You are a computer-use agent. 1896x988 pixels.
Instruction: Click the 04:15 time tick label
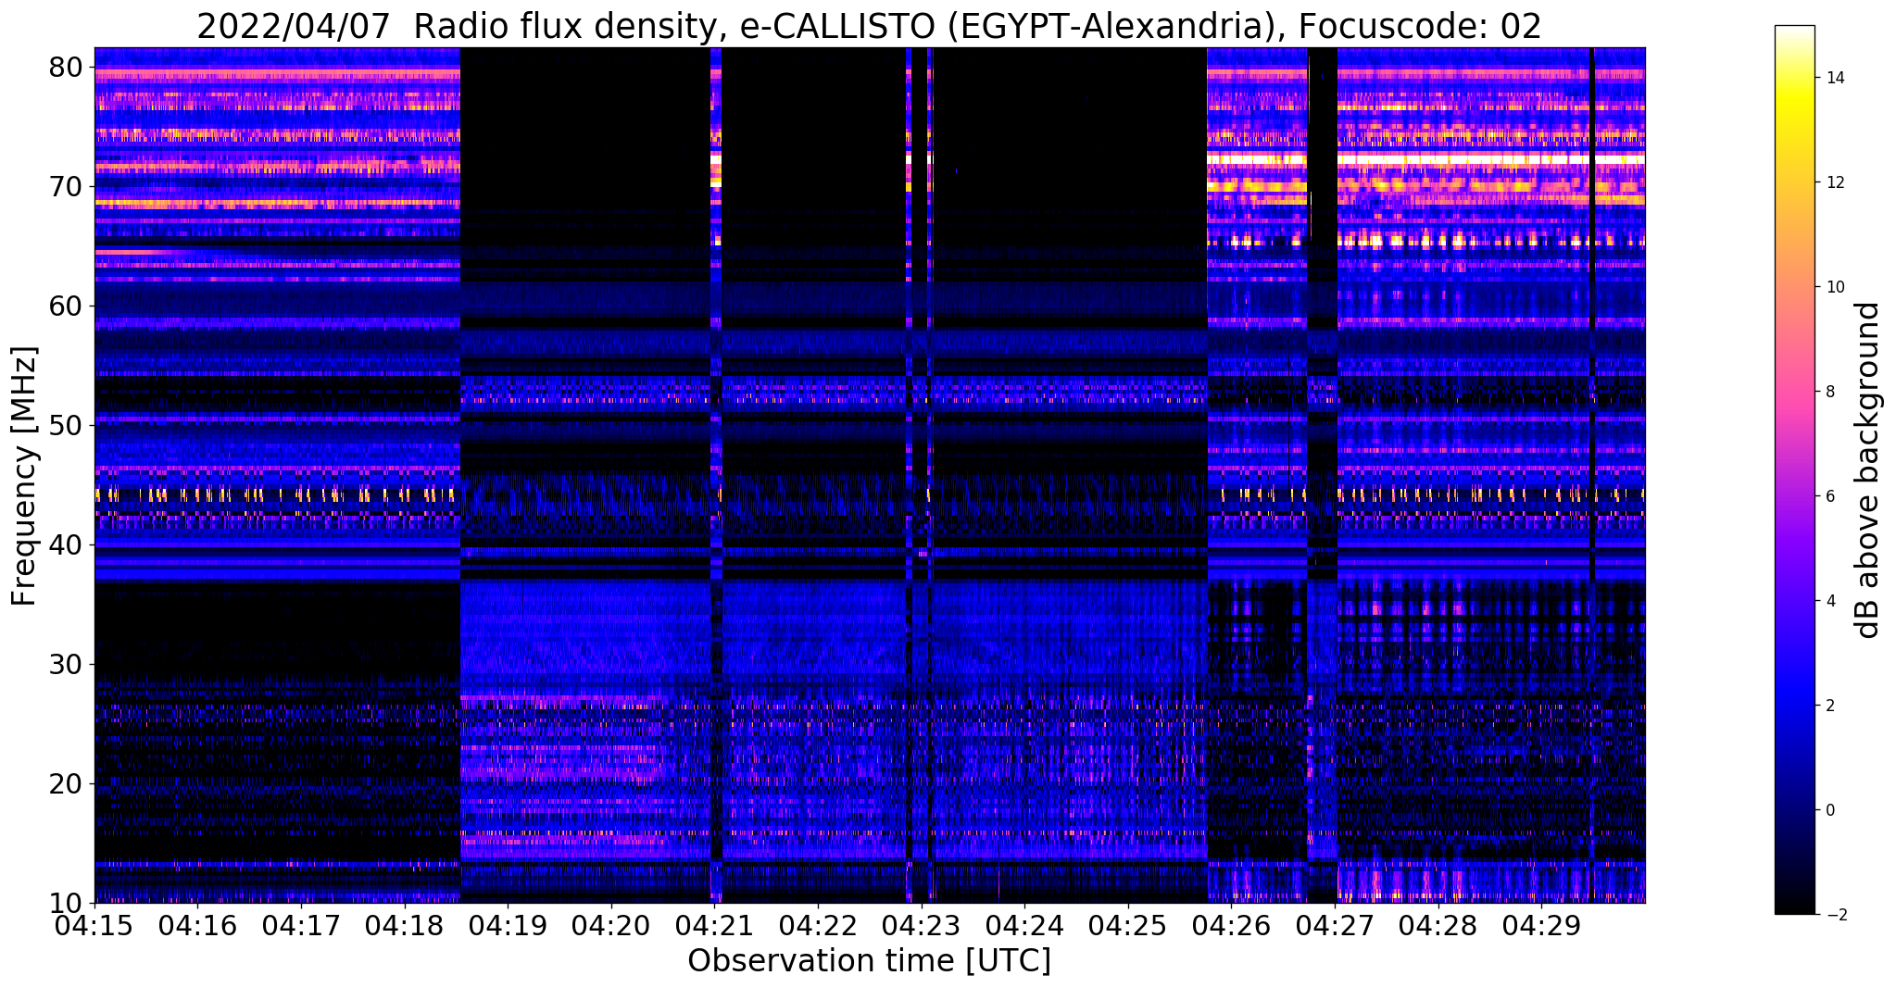pos(94,925)
